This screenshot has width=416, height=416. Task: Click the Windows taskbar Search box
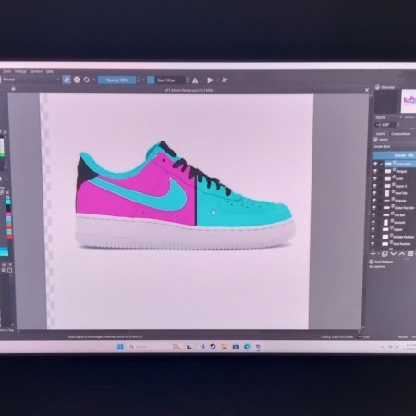pyautogui.click(x=149, y=347)
